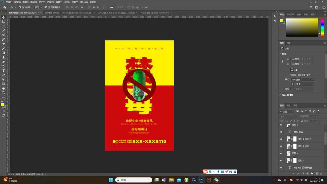
Task: Open the 滤镜(T) menu
Action: tap(59, 2)
